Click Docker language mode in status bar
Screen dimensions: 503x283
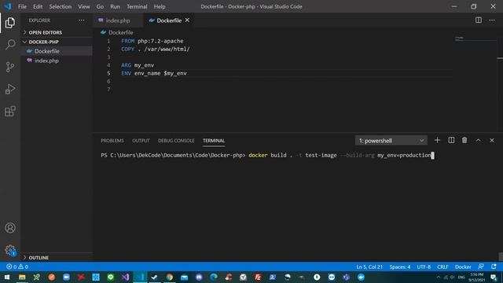point(463,266)
